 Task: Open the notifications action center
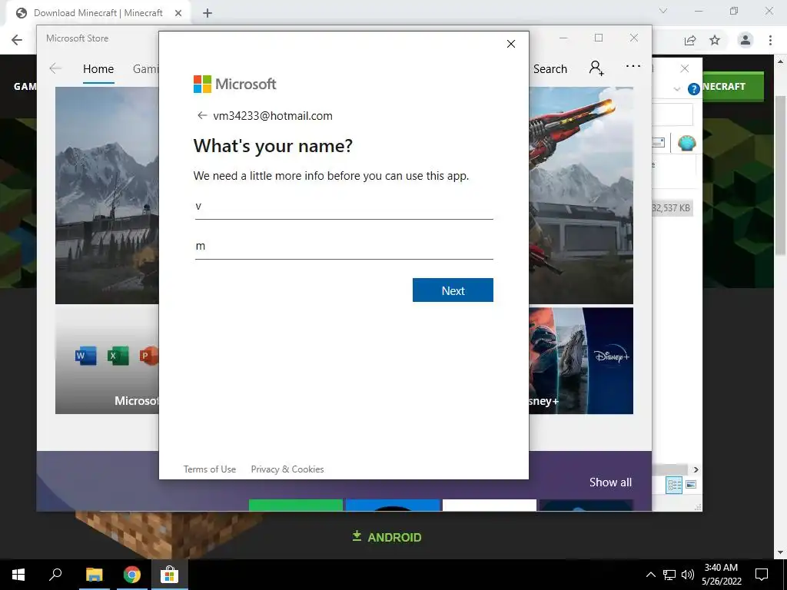pyautogui.click(x=762, y=575)
